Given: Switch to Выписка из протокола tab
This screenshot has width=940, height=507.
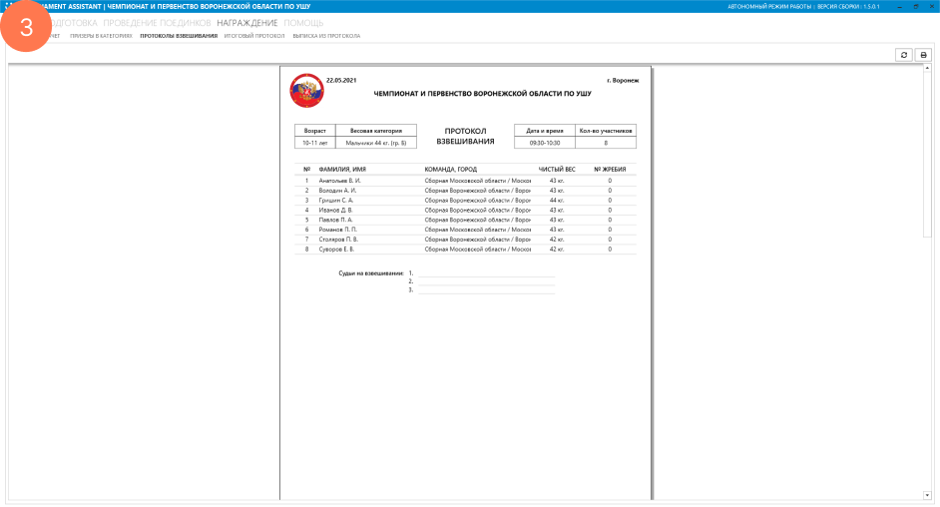Looking at the screenshot, I should [326, 36].
